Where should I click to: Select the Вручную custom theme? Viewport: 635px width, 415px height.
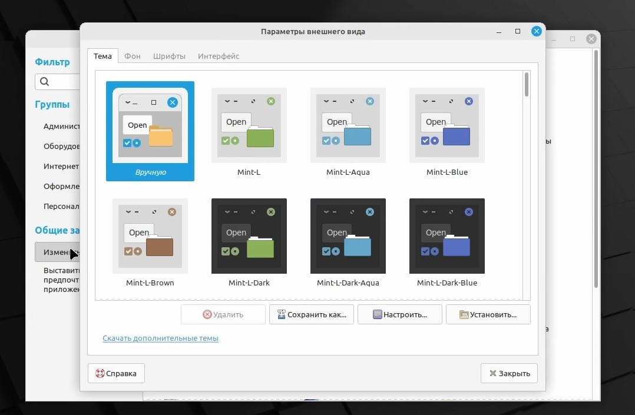pos(150,131)
